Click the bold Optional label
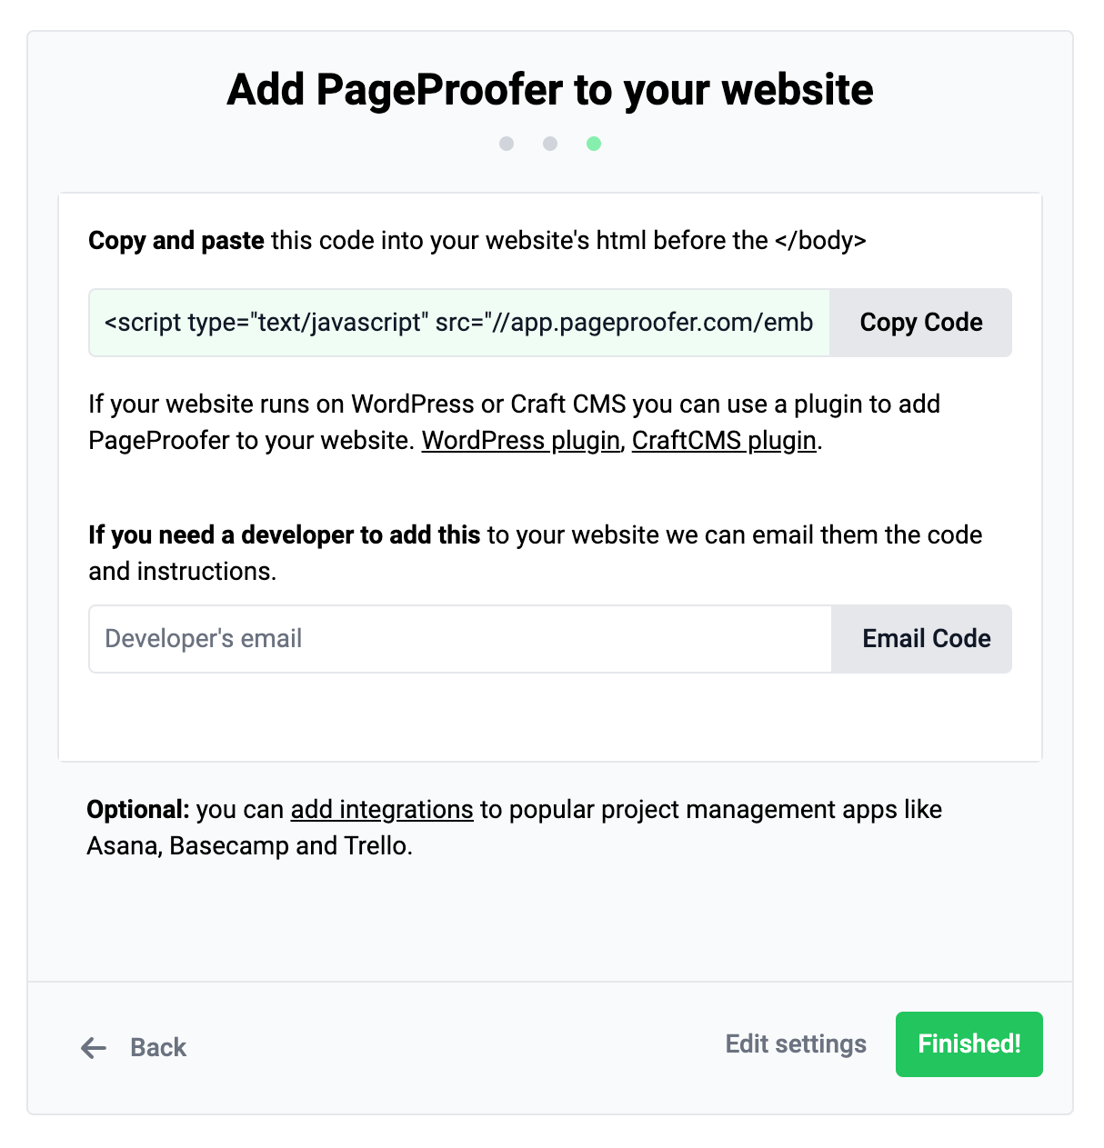Image resolution: width=1104 pixels, height=1148 pixels. coord(137,810)
